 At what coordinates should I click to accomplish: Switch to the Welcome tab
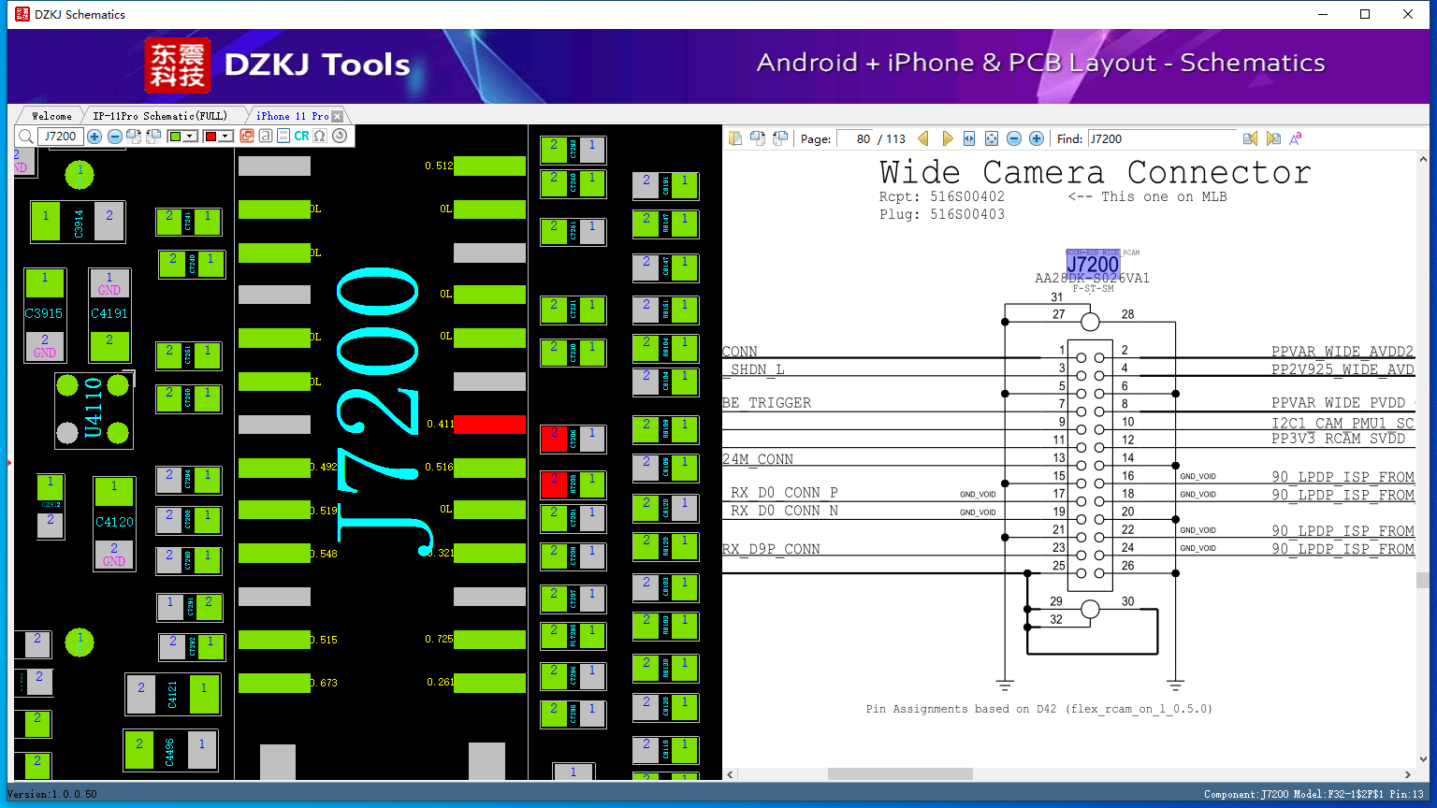click(x=51, y=116)
